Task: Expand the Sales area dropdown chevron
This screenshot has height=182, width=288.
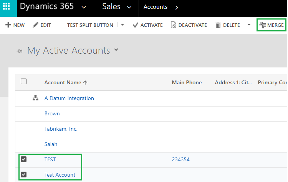Action: (129, 7)
